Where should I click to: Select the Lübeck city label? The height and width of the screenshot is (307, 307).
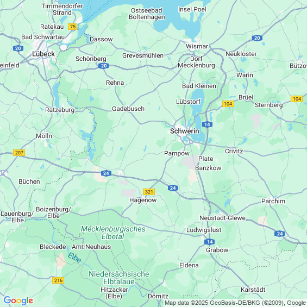click(43, 54)
